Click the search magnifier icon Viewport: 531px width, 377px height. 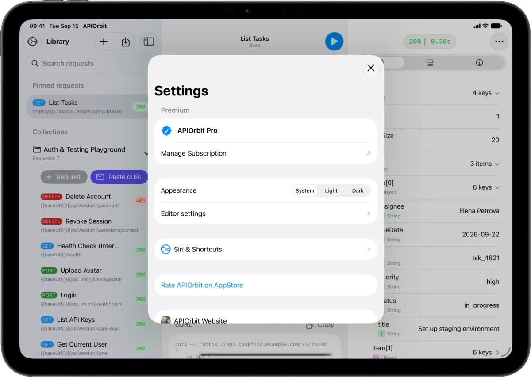[x=35, y=63]
